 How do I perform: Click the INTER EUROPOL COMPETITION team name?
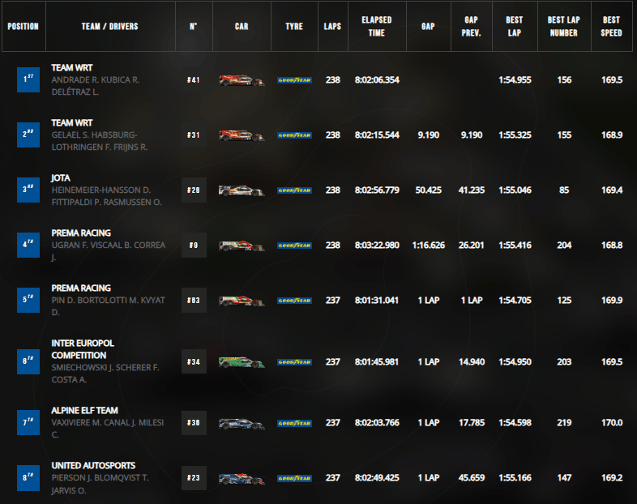(83, 349)
